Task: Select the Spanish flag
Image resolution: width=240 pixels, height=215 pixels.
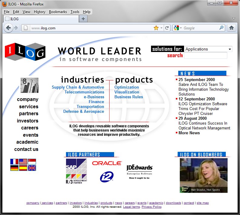Action: [x=23, y=168]
